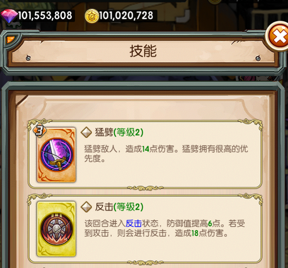Close the 技能 skills panel
This screenshot has width=288, height=268.
278,36
